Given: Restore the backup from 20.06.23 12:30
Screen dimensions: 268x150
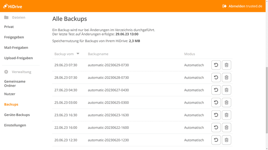Looking at the screenshot, I should [216, 140].
